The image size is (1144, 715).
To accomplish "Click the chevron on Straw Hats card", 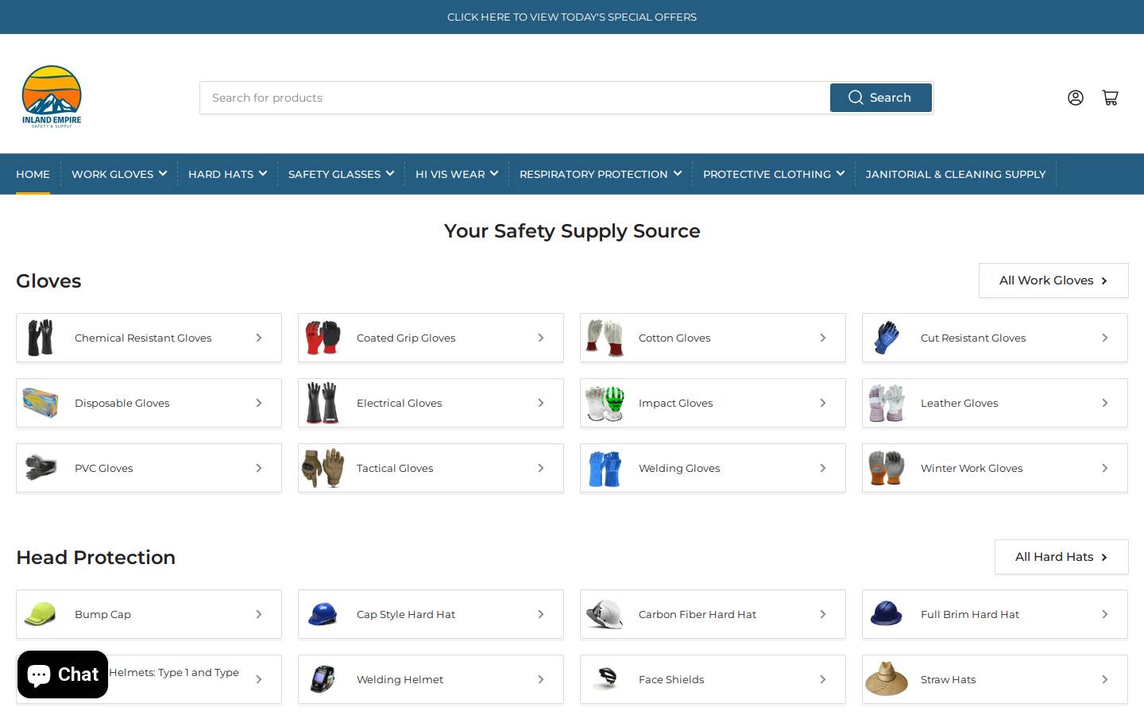I will coord(1105,679).
